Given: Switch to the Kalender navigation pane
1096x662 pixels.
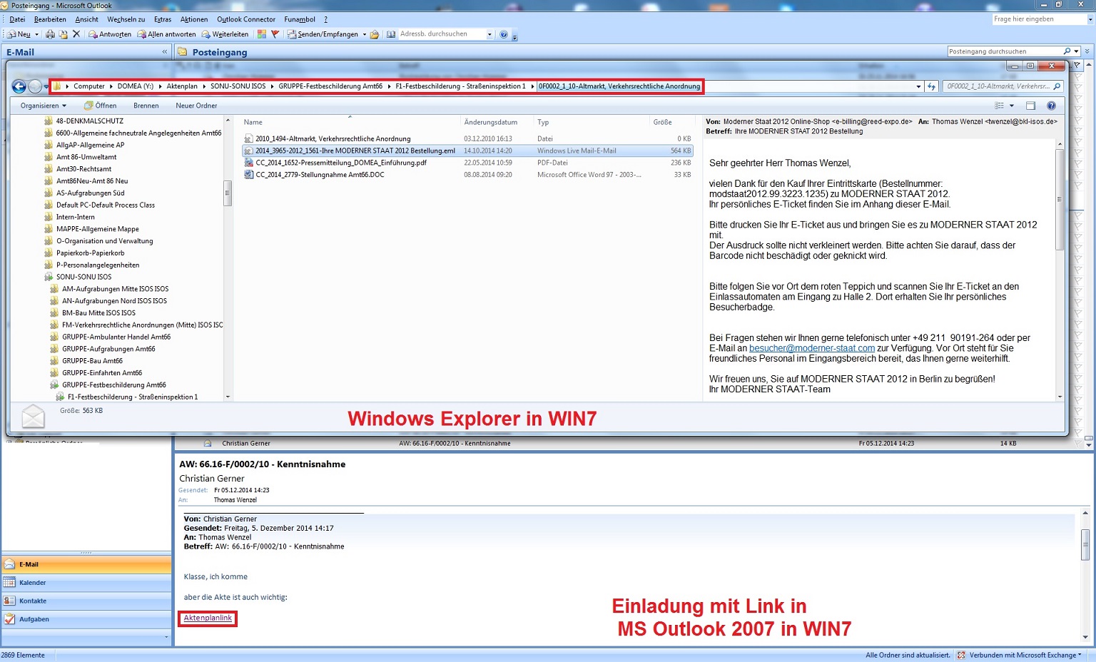Looking at the screenshot, I should [x=33, y=583].
